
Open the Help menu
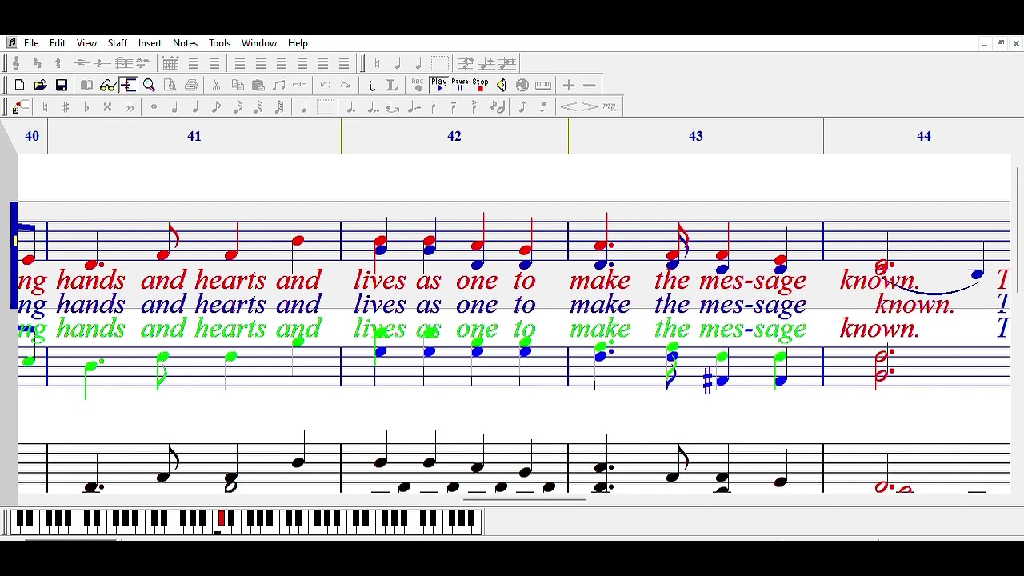click(298, 43)
